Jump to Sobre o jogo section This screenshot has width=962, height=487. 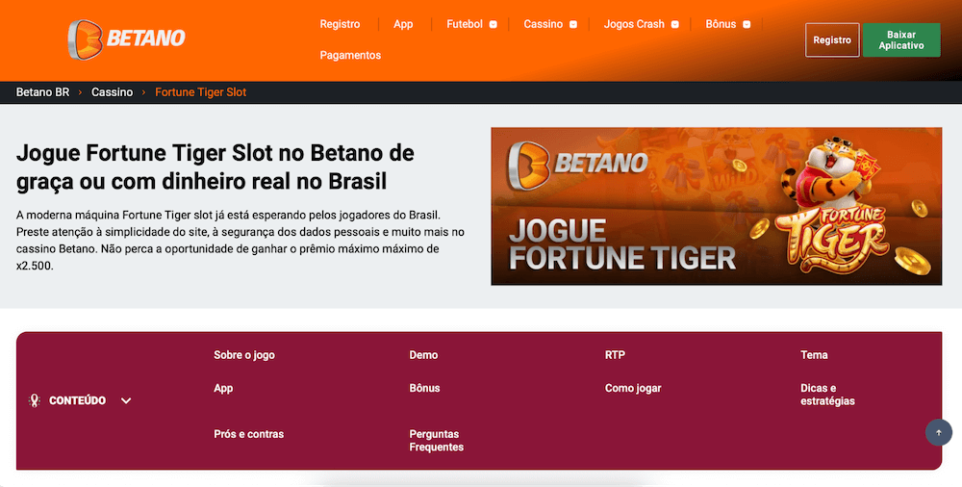click(x=244, y=355)
